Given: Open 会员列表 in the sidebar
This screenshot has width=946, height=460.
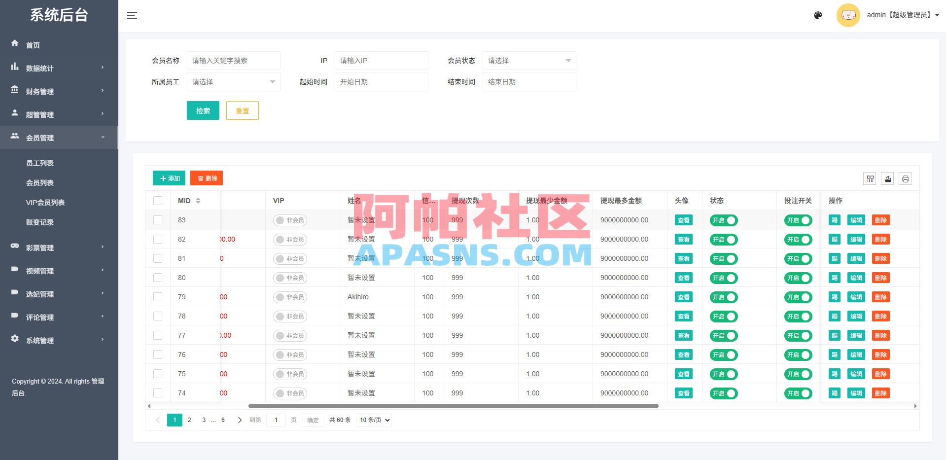Looking at the screenshot, I should click(x=40, y=183).
